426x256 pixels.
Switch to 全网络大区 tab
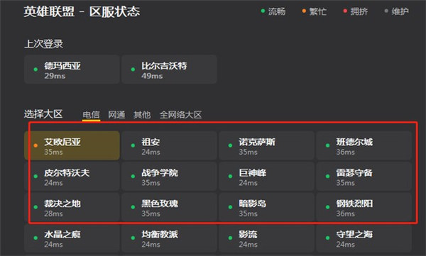180,115
